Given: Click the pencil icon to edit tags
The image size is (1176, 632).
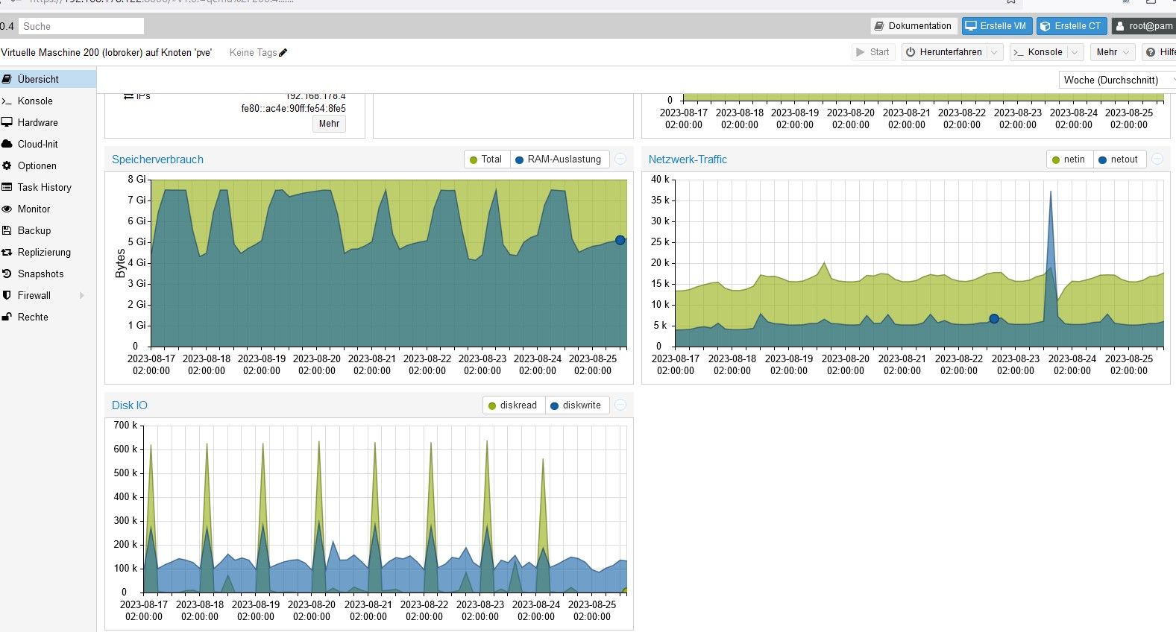Looking at the screenshot, I should point(283,53).
